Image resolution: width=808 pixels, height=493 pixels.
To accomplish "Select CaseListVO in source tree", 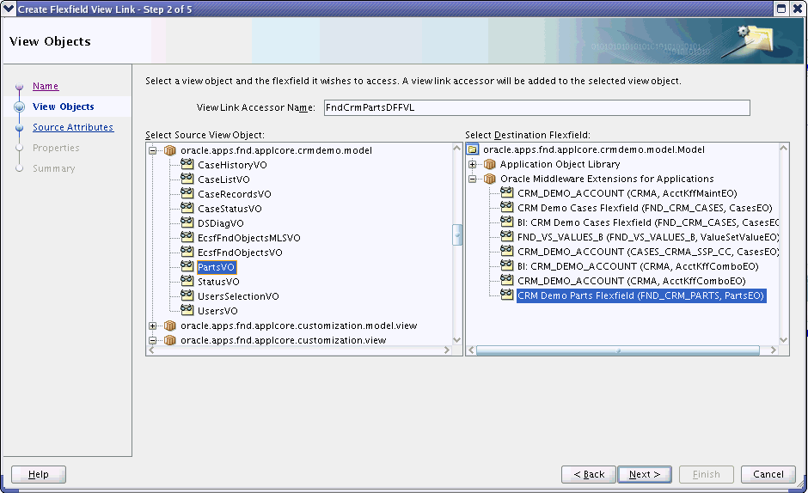I will point(223,180).
